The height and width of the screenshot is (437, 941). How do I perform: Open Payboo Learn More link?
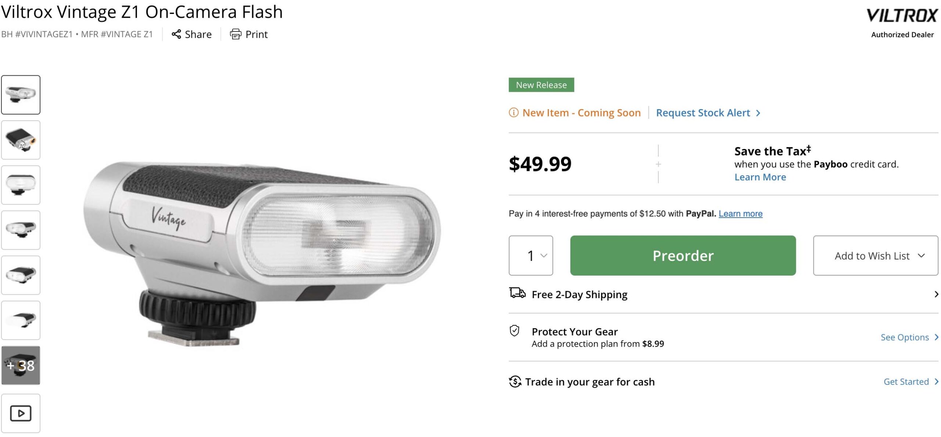tap(760, 177)
